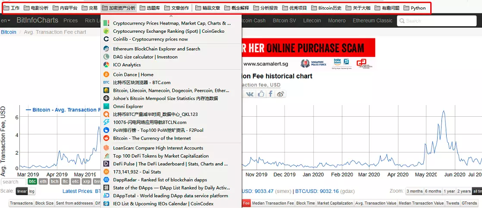Toggle the eth coin tag
Viewport: 482px width, 208px height.
(x=43, y=181)
